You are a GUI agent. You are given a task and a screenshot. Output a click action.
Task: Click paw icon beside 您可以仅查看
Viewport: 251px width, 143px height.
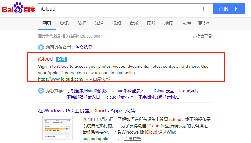(x=41, y=47)
